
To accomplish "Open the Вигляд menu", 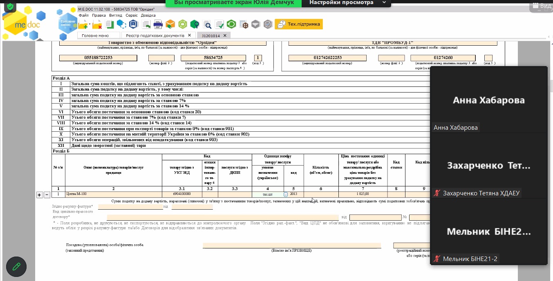I will 116,15.
